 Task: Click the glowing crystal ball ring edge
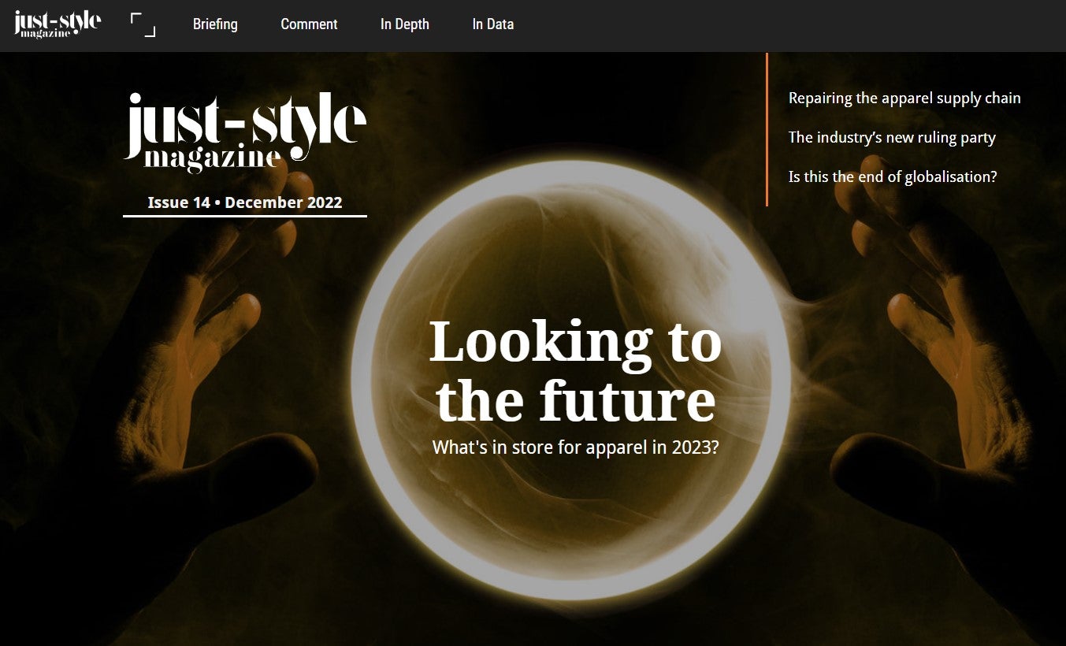pos(364,378)
